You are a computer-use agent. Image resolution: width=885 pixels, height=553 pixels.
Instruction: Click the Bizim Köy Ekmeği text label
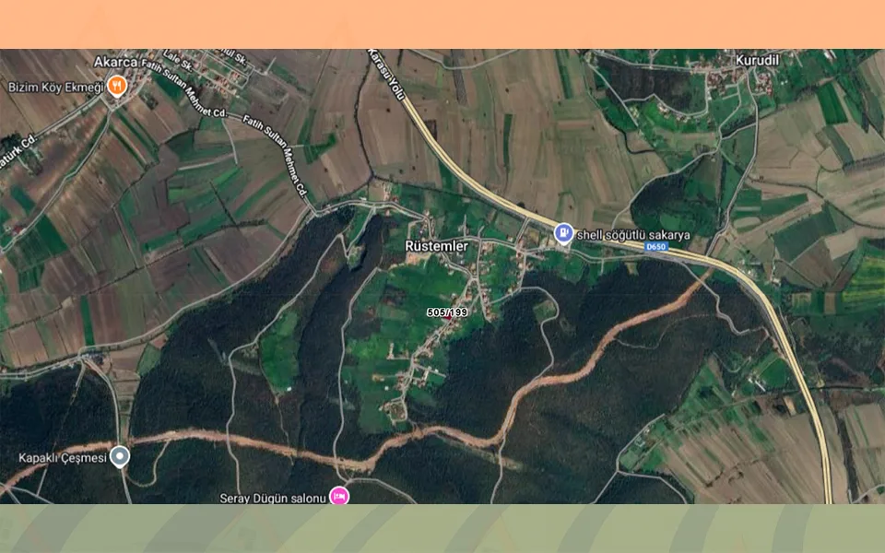56,88
